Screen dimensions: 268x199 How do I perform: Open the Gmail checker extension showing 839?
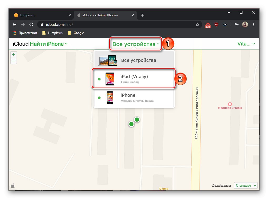click(x=208, y=25)
